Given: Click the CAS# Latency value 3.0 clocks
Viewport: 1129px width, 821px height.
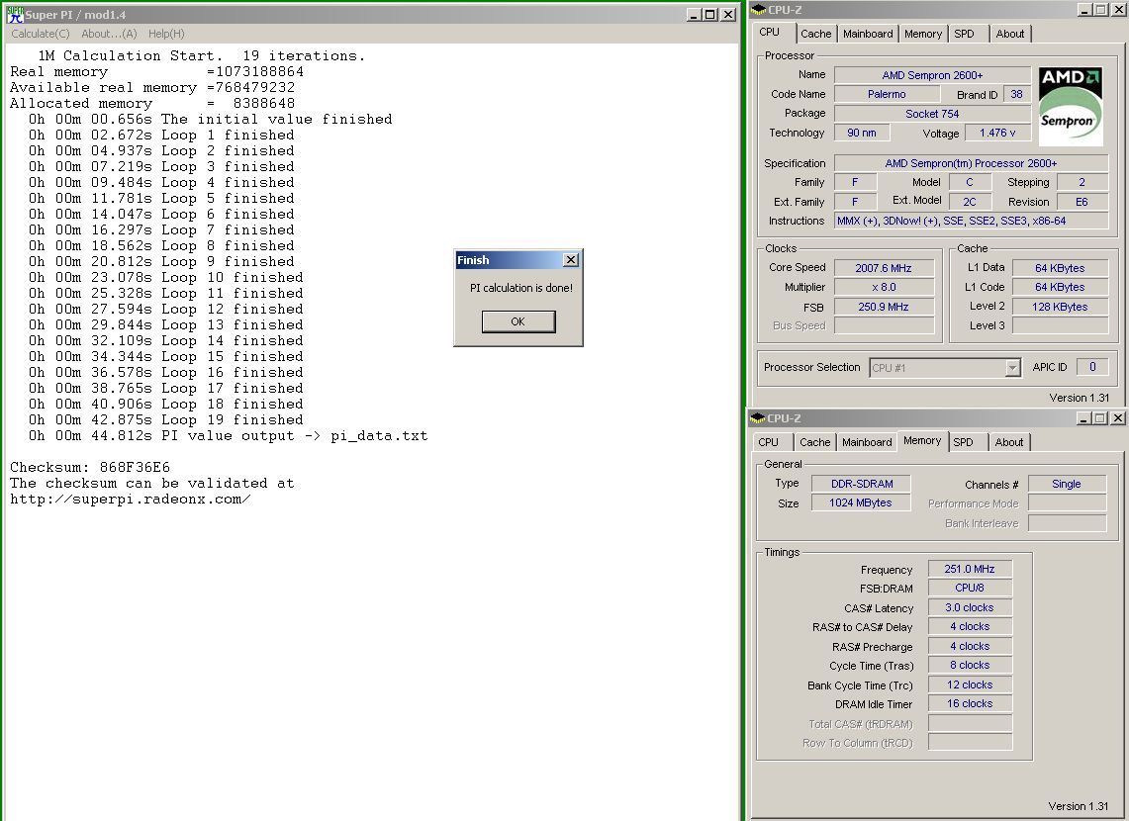Looking at the screenshot, I should (x=970, y=608).
